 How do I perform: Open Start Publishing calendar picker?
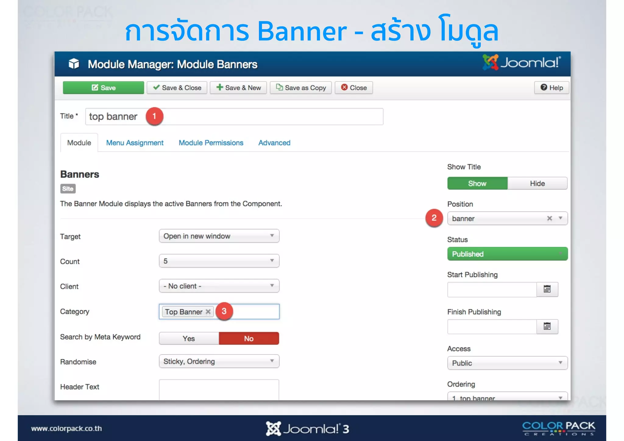pos(547,289)
